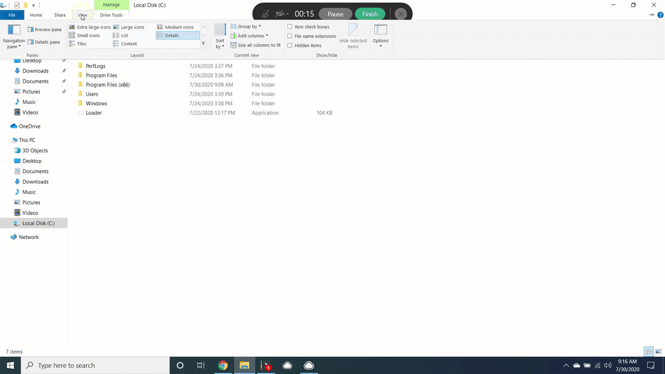Expand the layout gallery more arrow

pyautogui.click(x=203, y=44)
